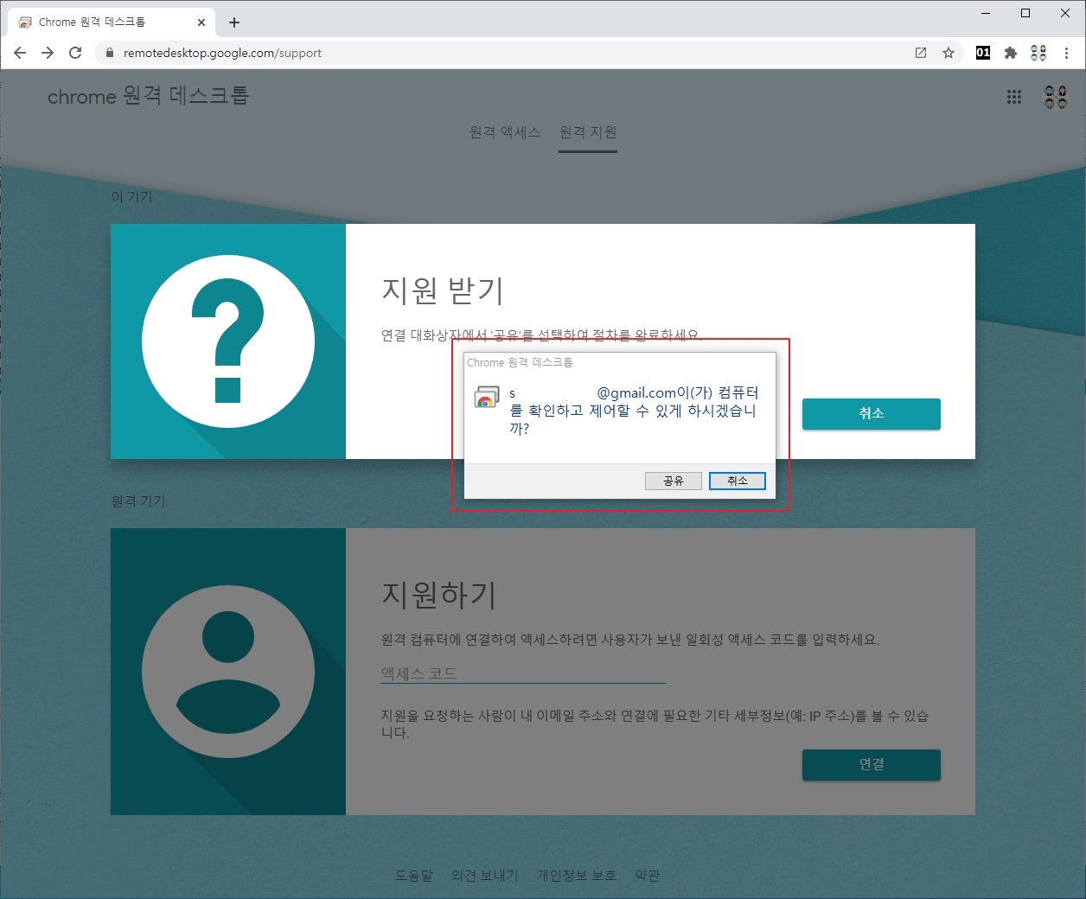1086x899 pixels.
Task: Click the Share (공유) button in dialog
Action: (x=673, y=481)
